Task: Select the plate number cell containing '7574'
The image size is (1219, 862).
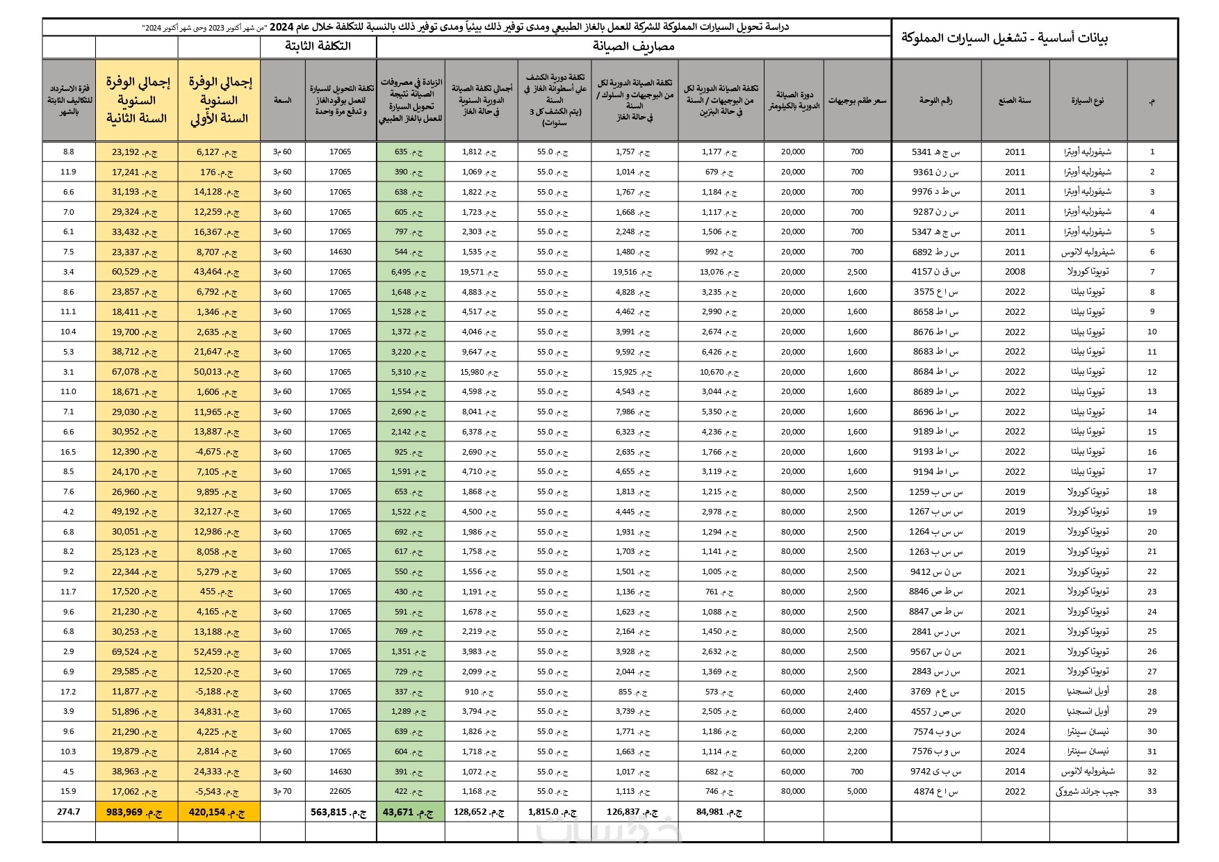Action: pyautogui.click(x=935, y=731)
